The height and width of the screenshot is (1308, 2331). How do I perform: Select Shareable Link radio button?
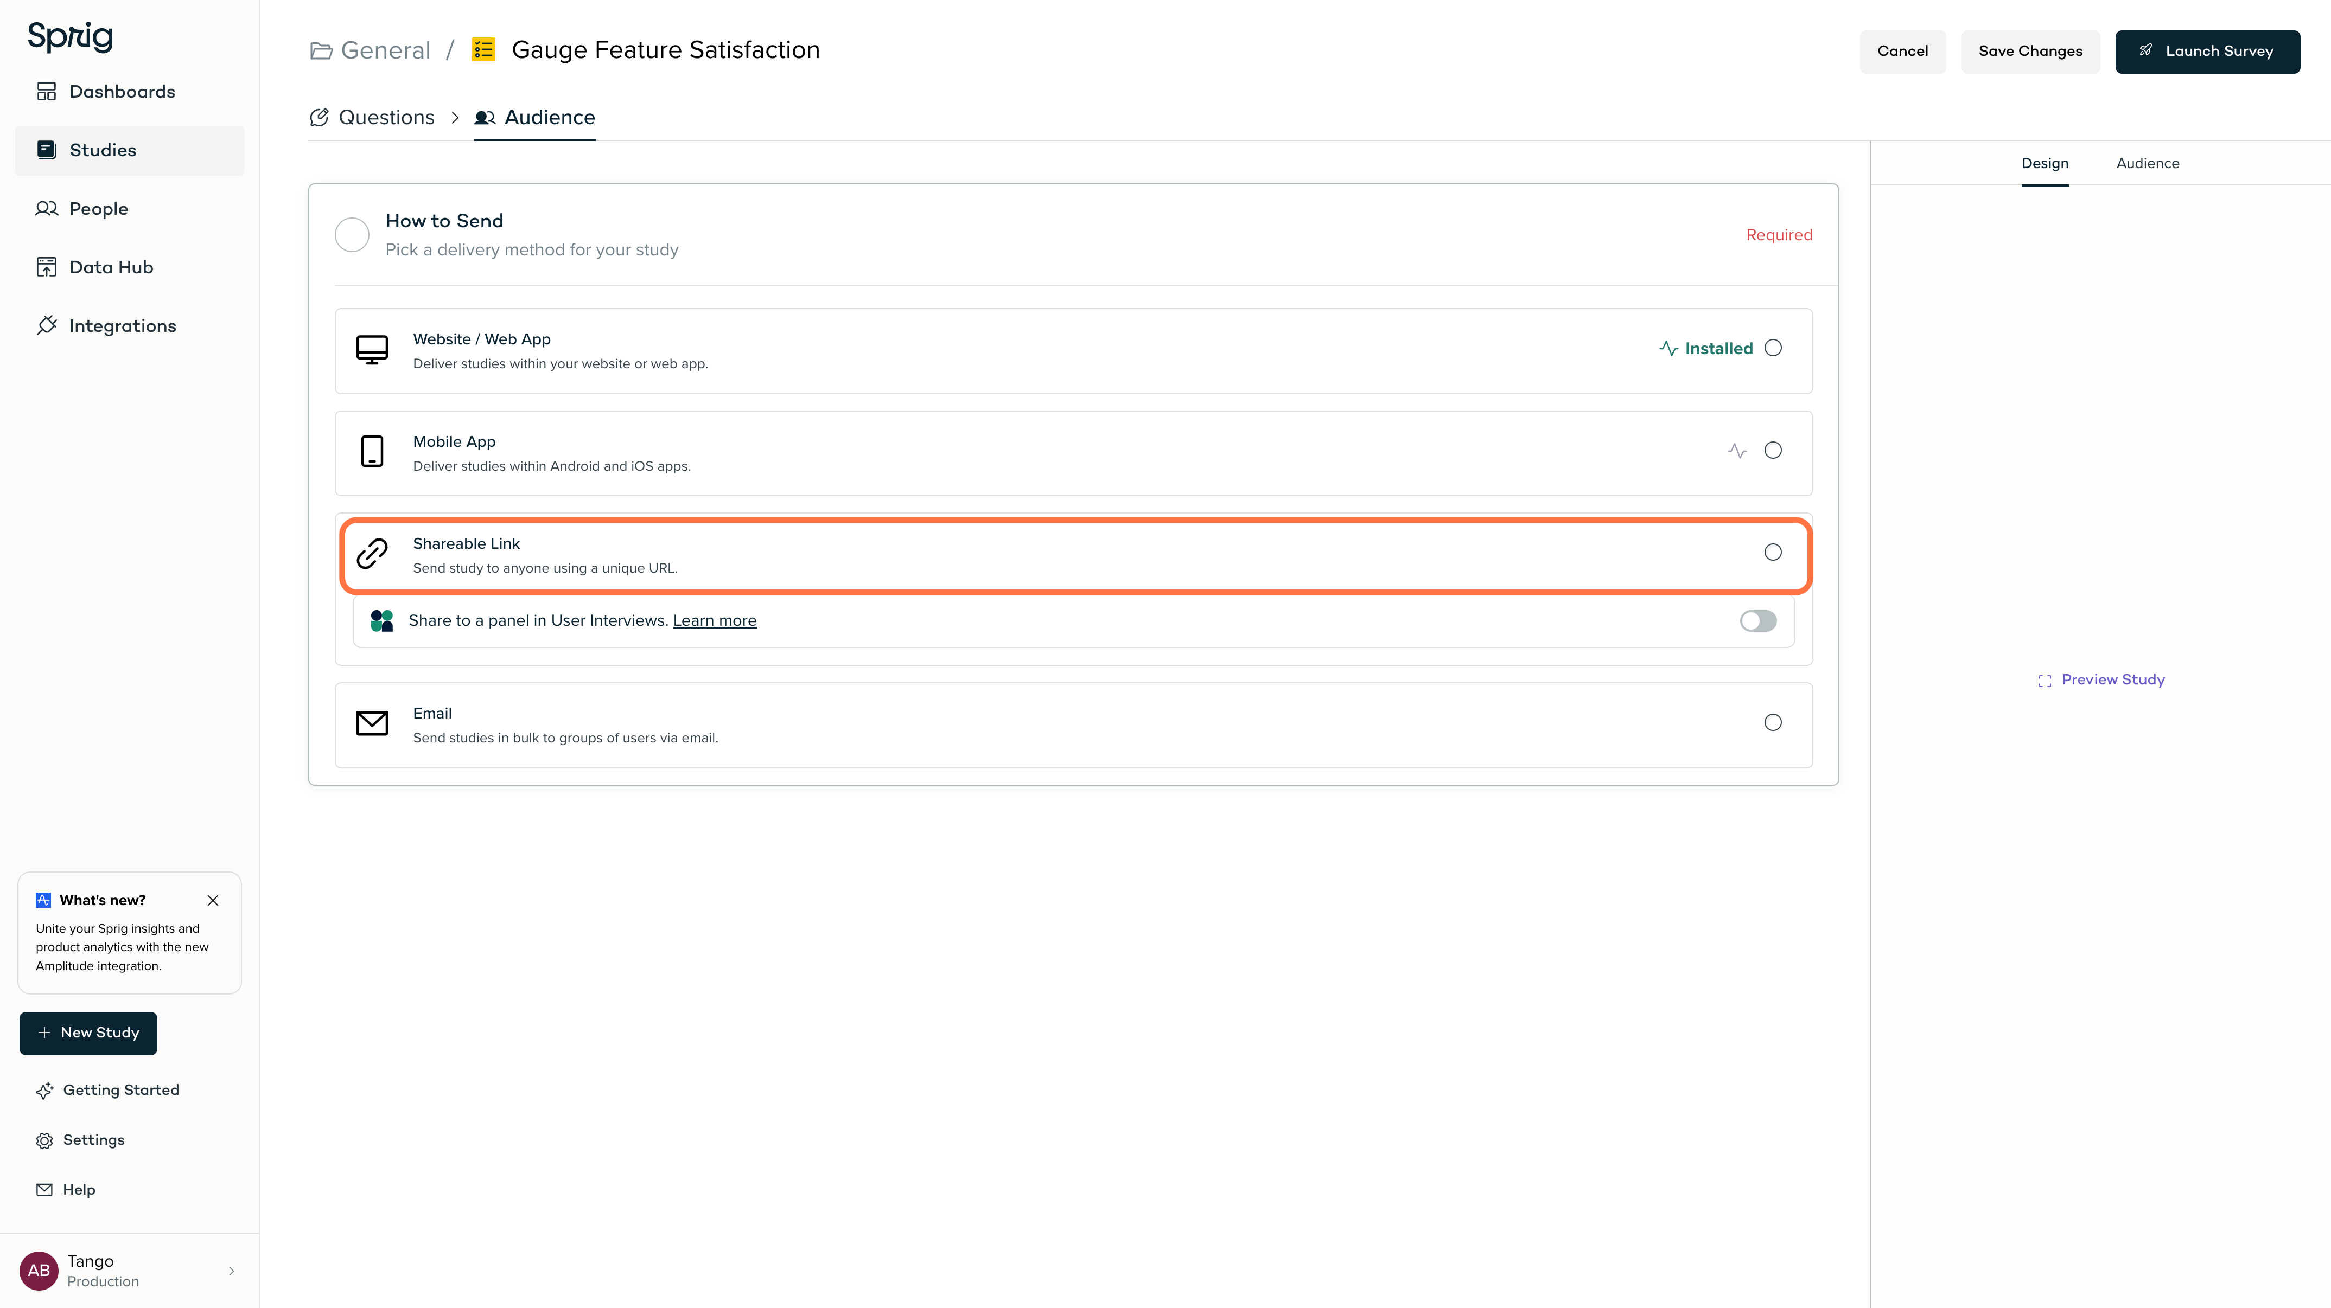pos(1773,553)
